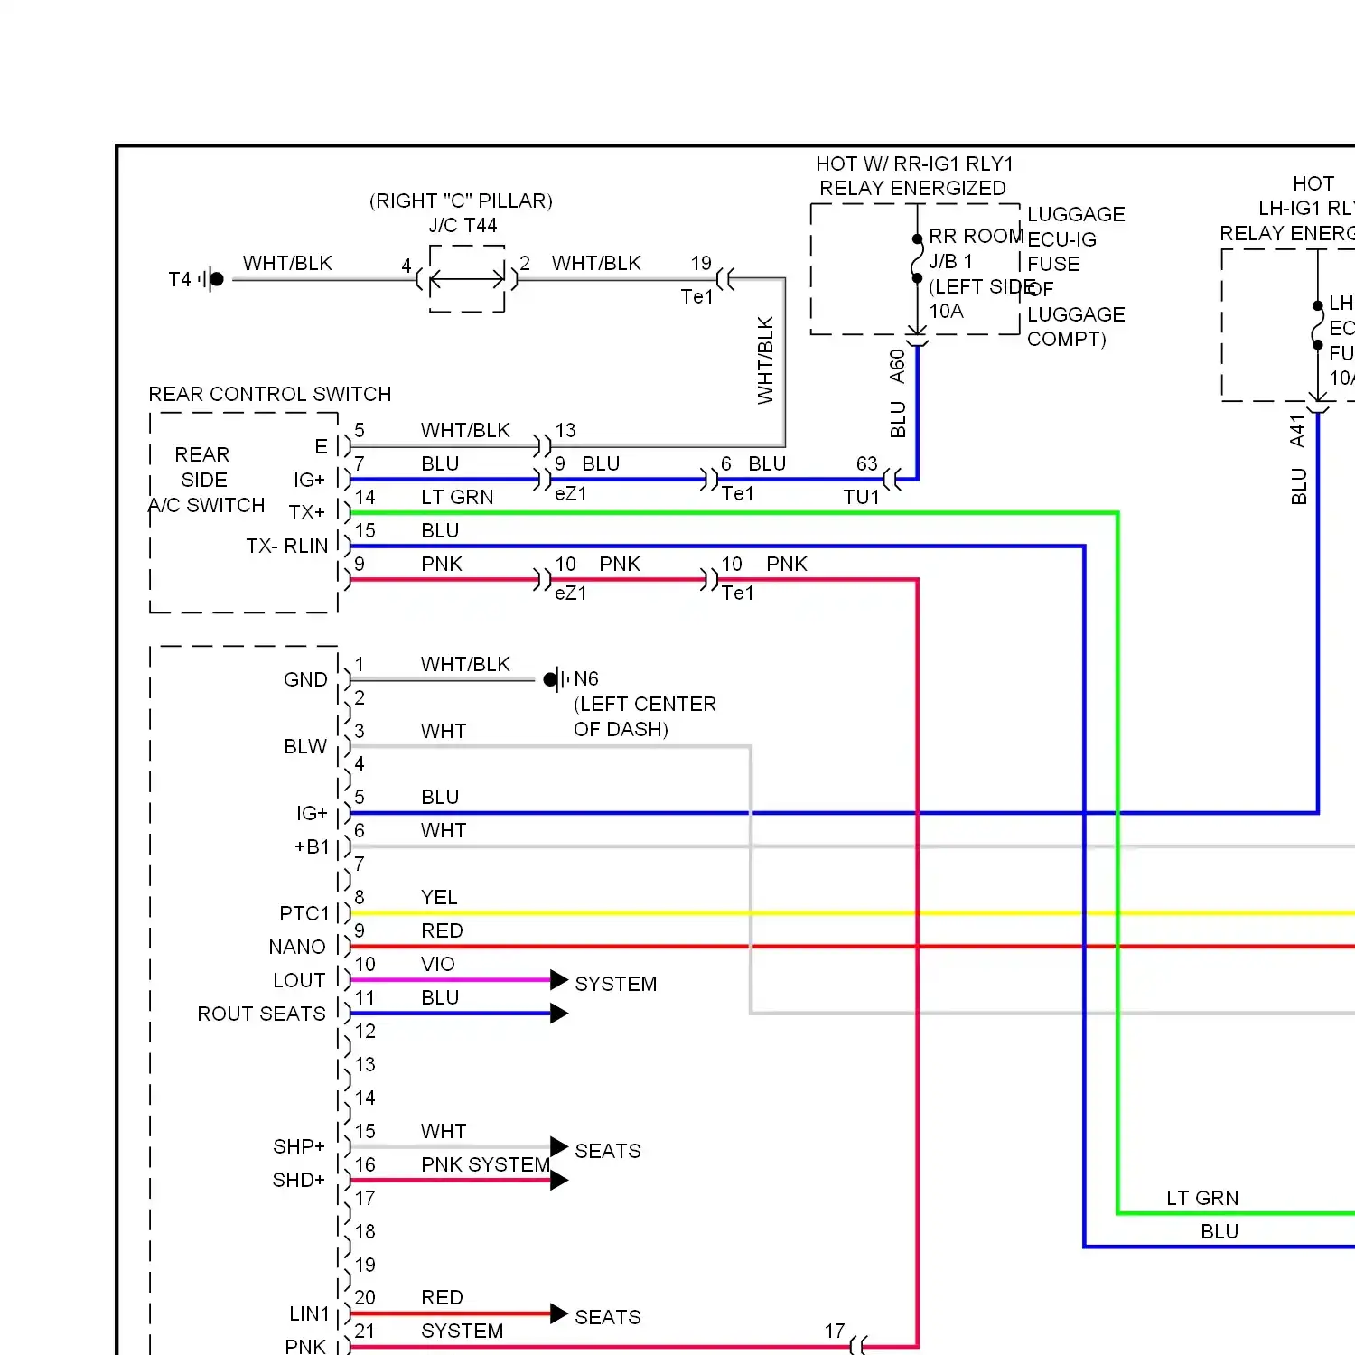Click the arrowhead on SHD+ PNK wire
The image size is (1355, 1355).
[559, 1181]
